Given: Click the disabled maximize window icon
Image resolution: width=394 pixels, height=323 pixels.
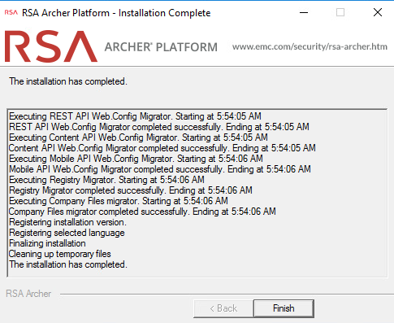Looking at the screenshot, I should (x=340, y=12).
